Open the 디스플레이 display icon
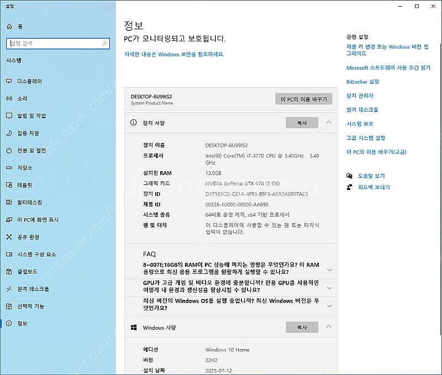 tap(9, 81)
